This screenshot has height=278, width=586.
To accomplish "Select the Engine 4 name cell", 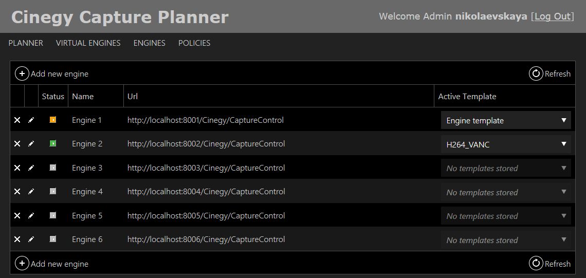I will 87,191.
